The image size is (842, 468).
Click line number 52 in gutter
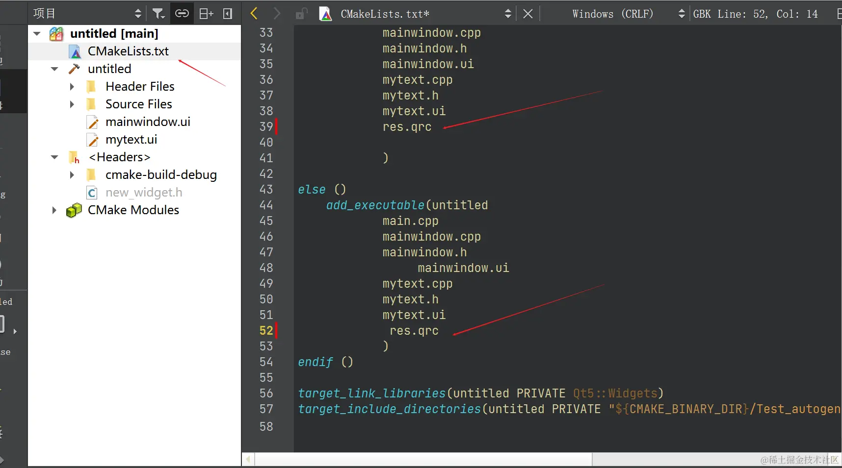click(x=266, y=331)
